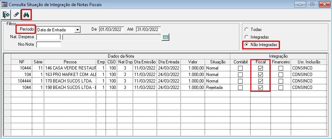This screenshot has height=139, width=332.
Task: Click the binoculars search toolbar icon
Action: [26, 15]
